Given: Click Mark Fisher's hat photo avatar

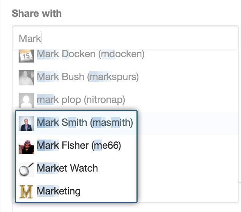Looking at the screenshot, I should [26, 146].
